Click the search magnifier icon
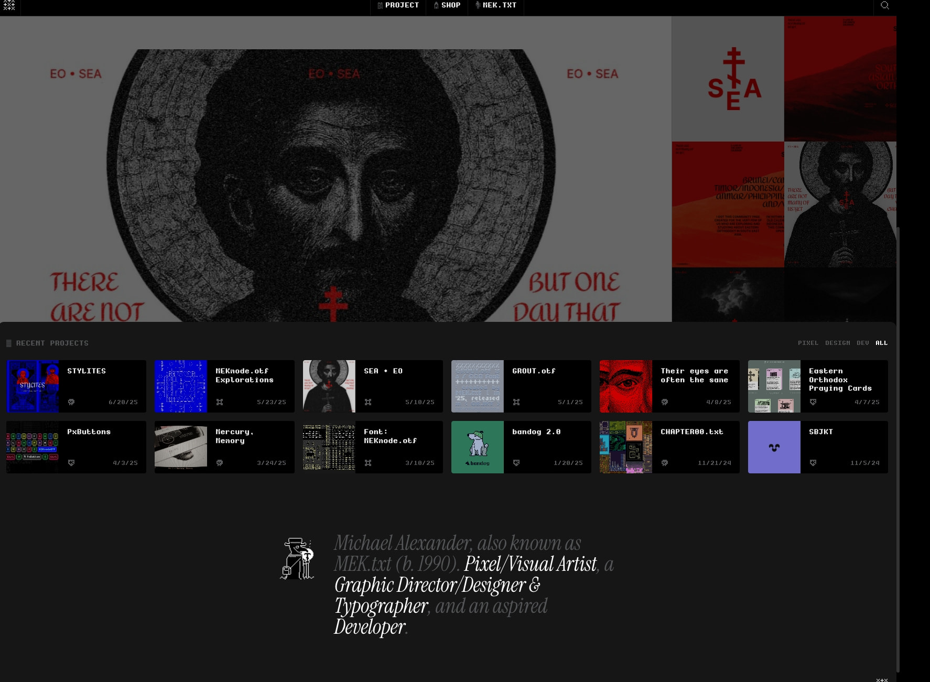Viewport: 930px width, 682px height. point(885,5)
